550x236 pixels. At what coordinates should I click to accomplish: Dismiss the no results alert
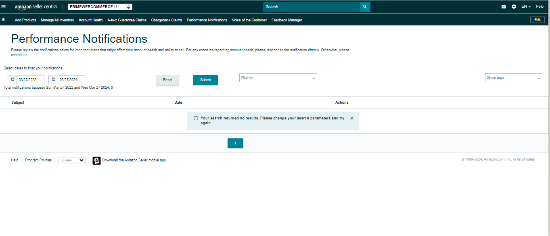(x=351, y=118)
